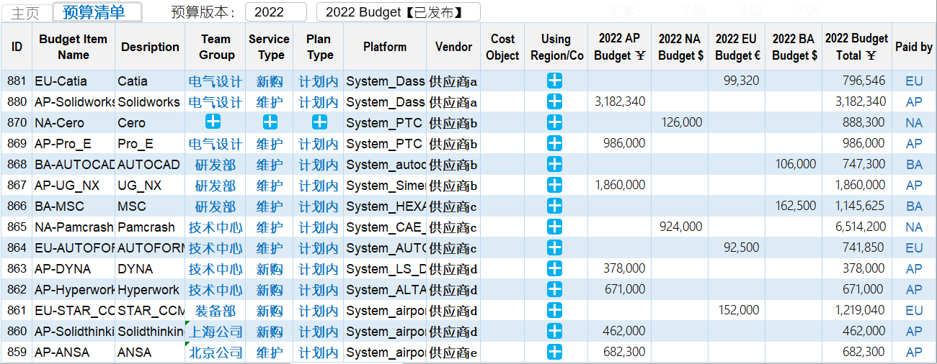Screen dimensions: 937x364
Task: Open 计划内 plan type link for AP-Solidworks
Action: tap(319, 102)
